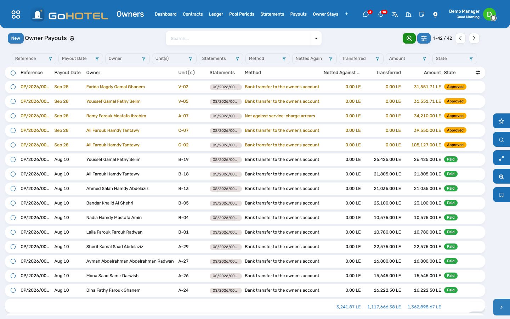The height and width of the screenshot is (319, 510).
Task: Open the Demo Manager user avatar
Action: [x=489, y=14]
